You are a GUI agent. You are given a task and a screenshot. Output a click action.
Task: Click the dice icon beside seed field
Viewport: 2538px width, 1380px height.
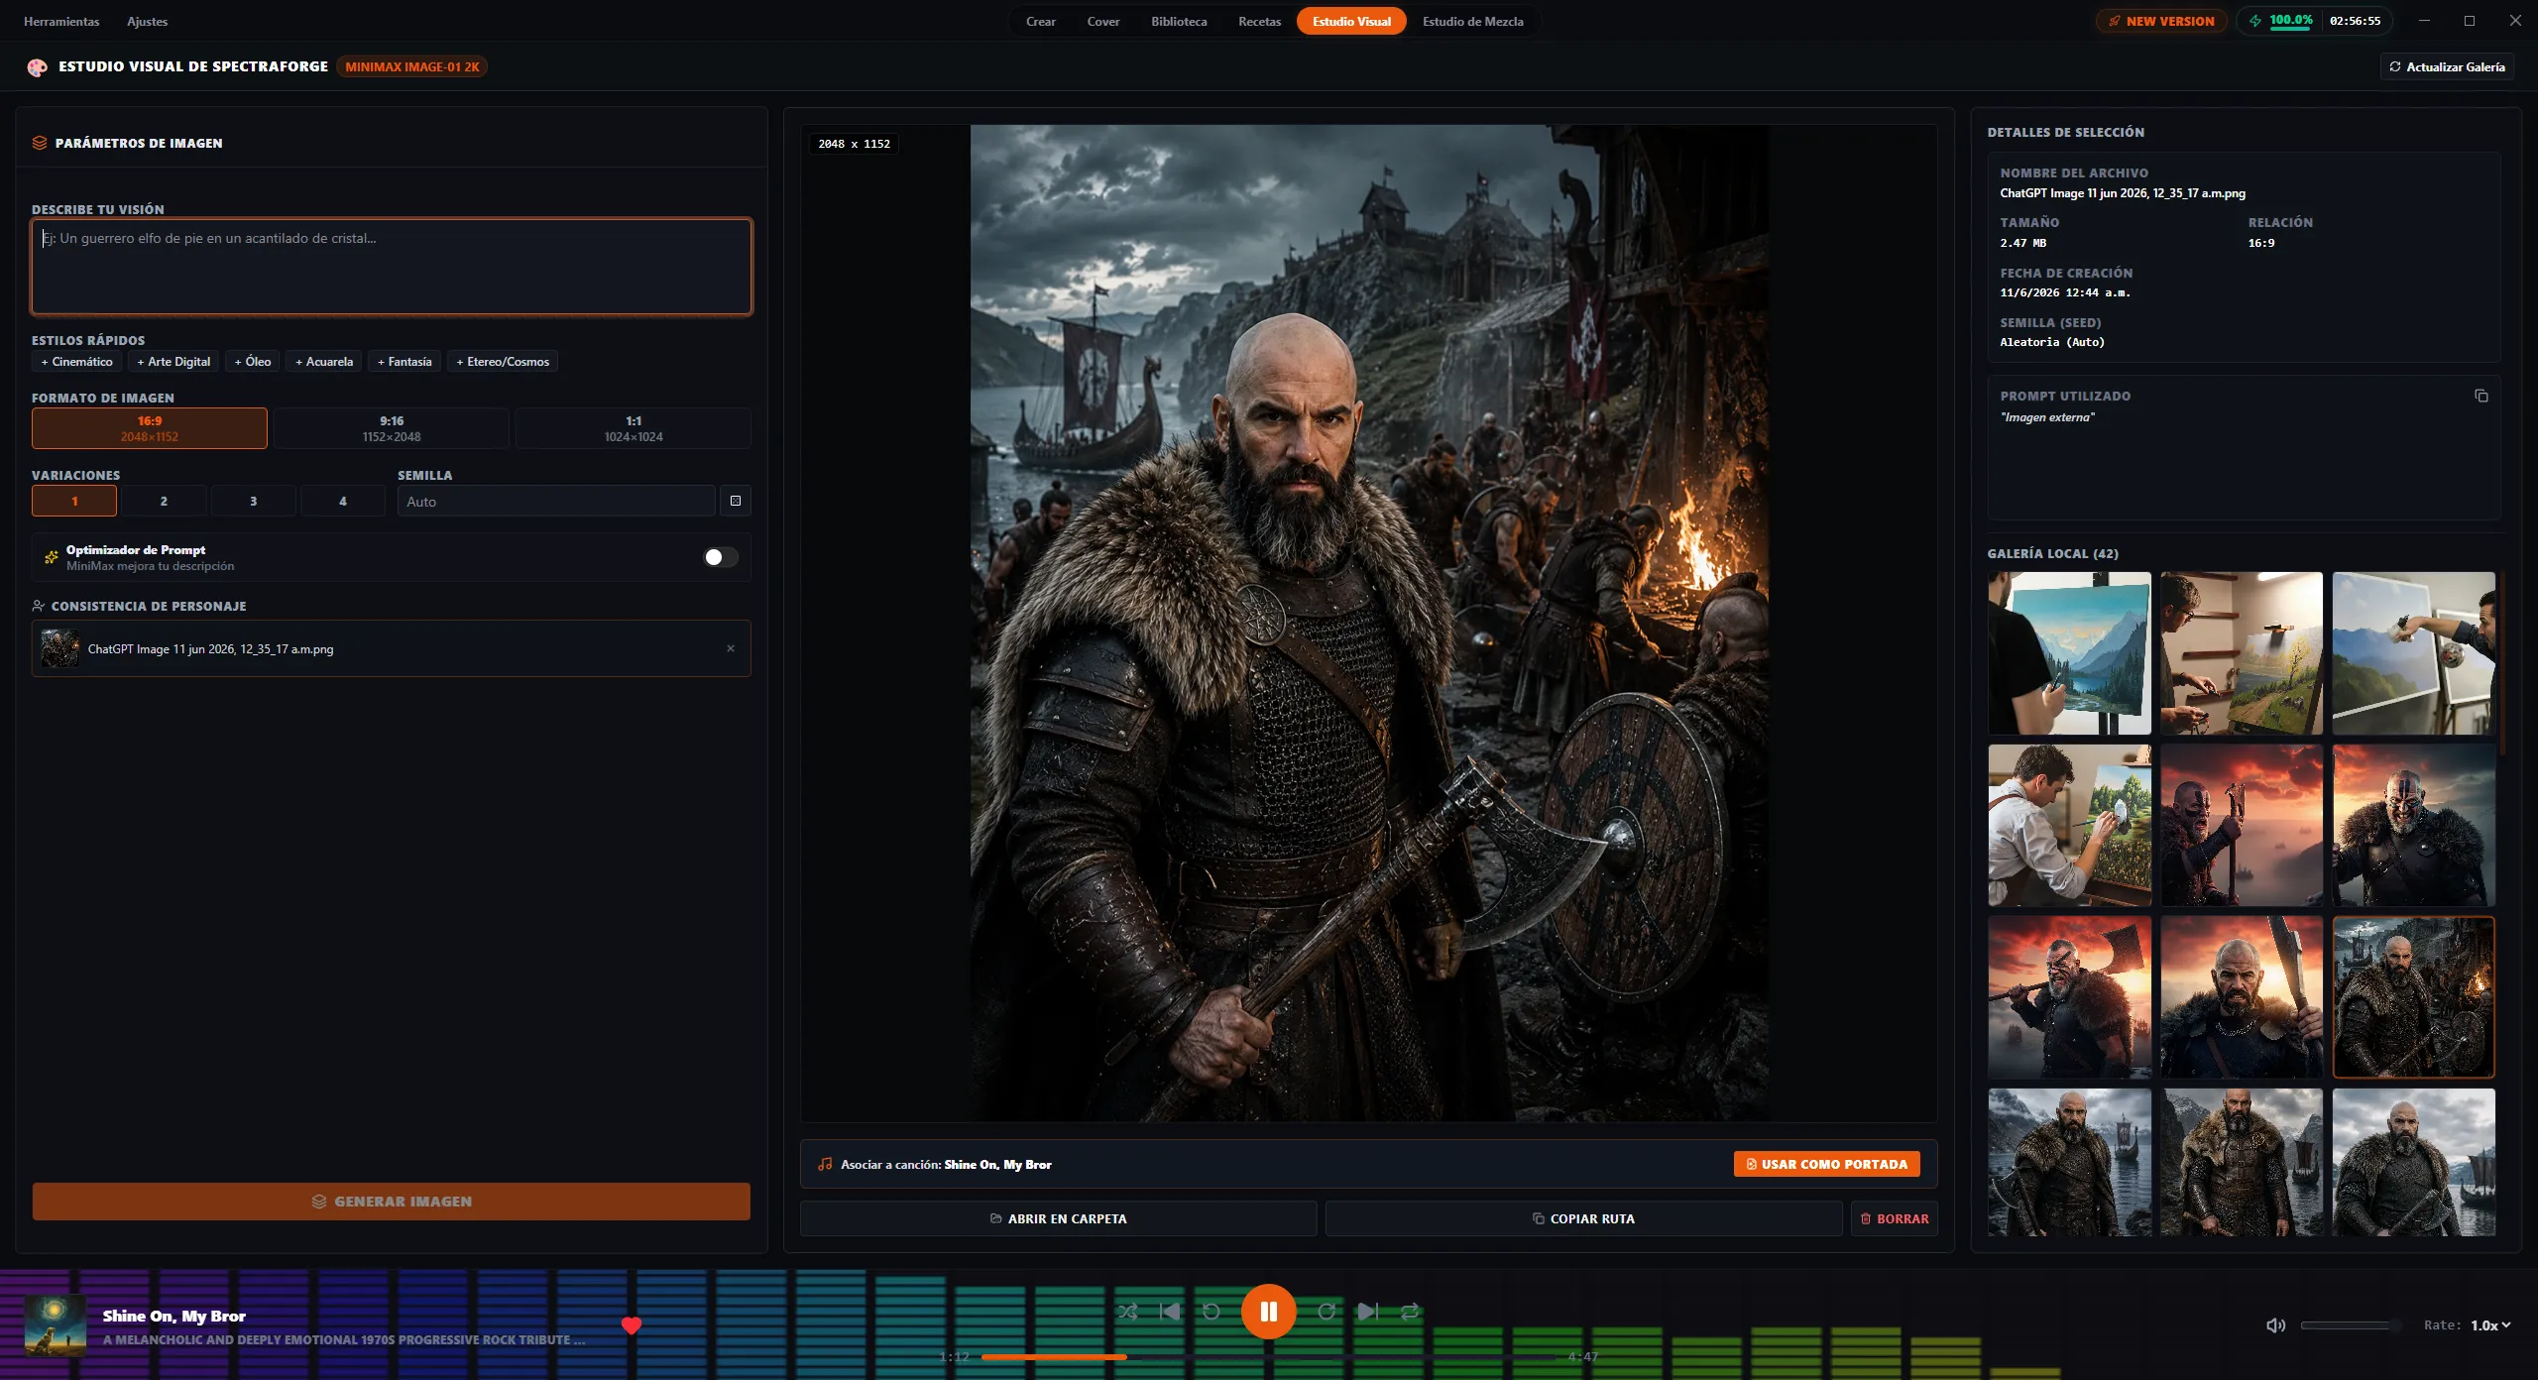[736, 501]
